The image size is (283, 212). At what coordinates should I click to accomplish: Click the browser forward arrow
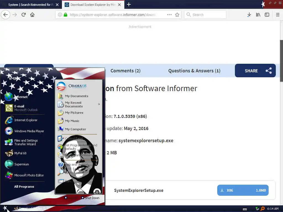click(15, 15)
